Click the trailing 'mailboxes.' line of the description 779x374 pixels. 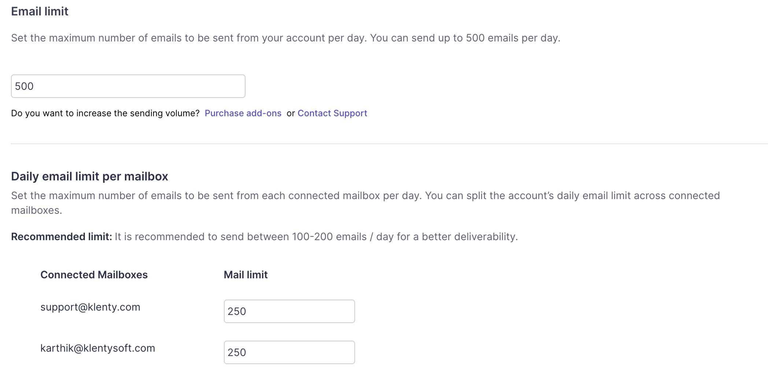click(x=36, y=210)
